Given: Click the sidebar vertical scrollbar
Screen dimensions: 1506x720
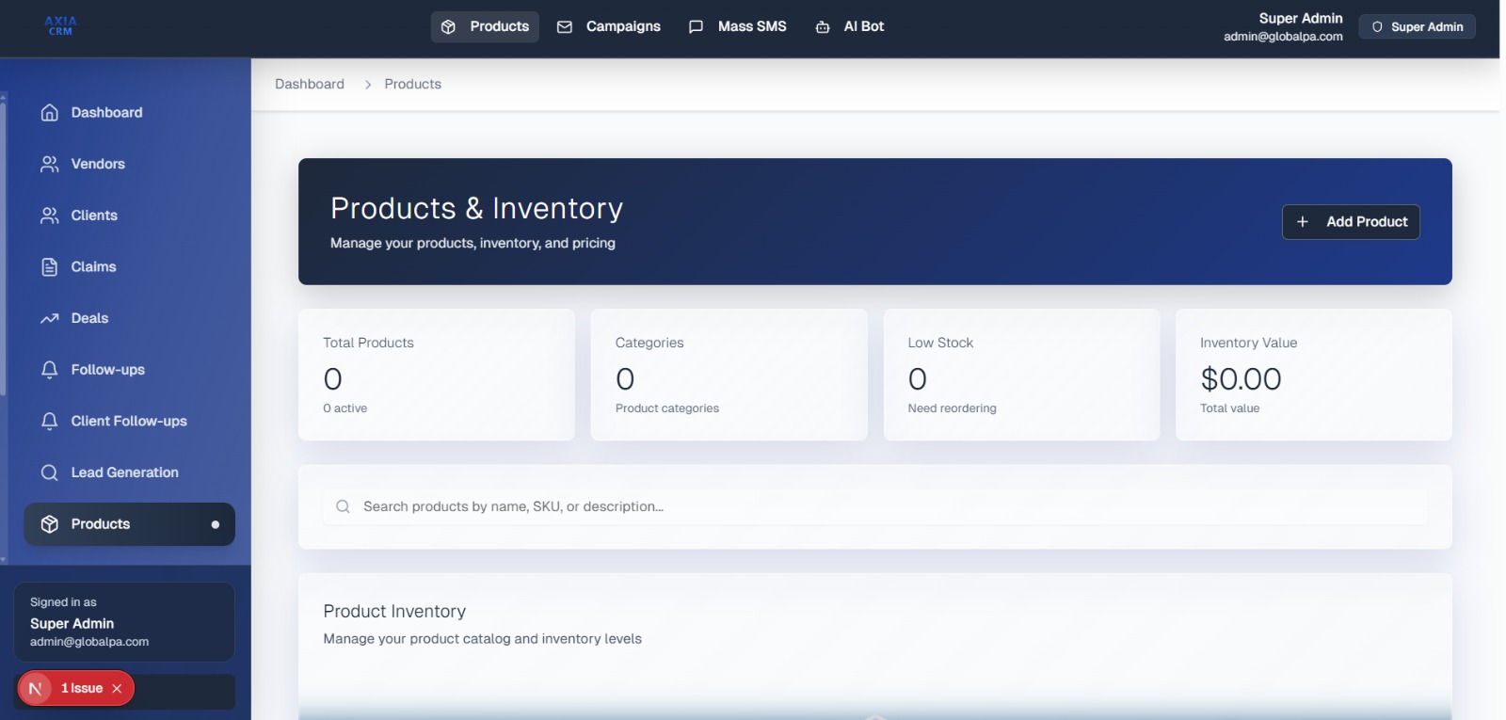Looking at the screenshot, I should tap(4, 245).
